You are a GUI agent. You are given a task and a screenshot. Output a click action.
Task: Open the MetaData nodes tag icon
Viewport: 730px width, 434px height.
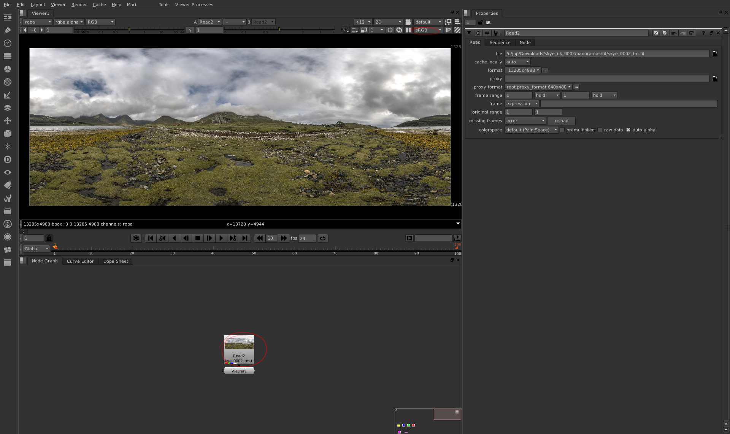[x=7, y=185]
